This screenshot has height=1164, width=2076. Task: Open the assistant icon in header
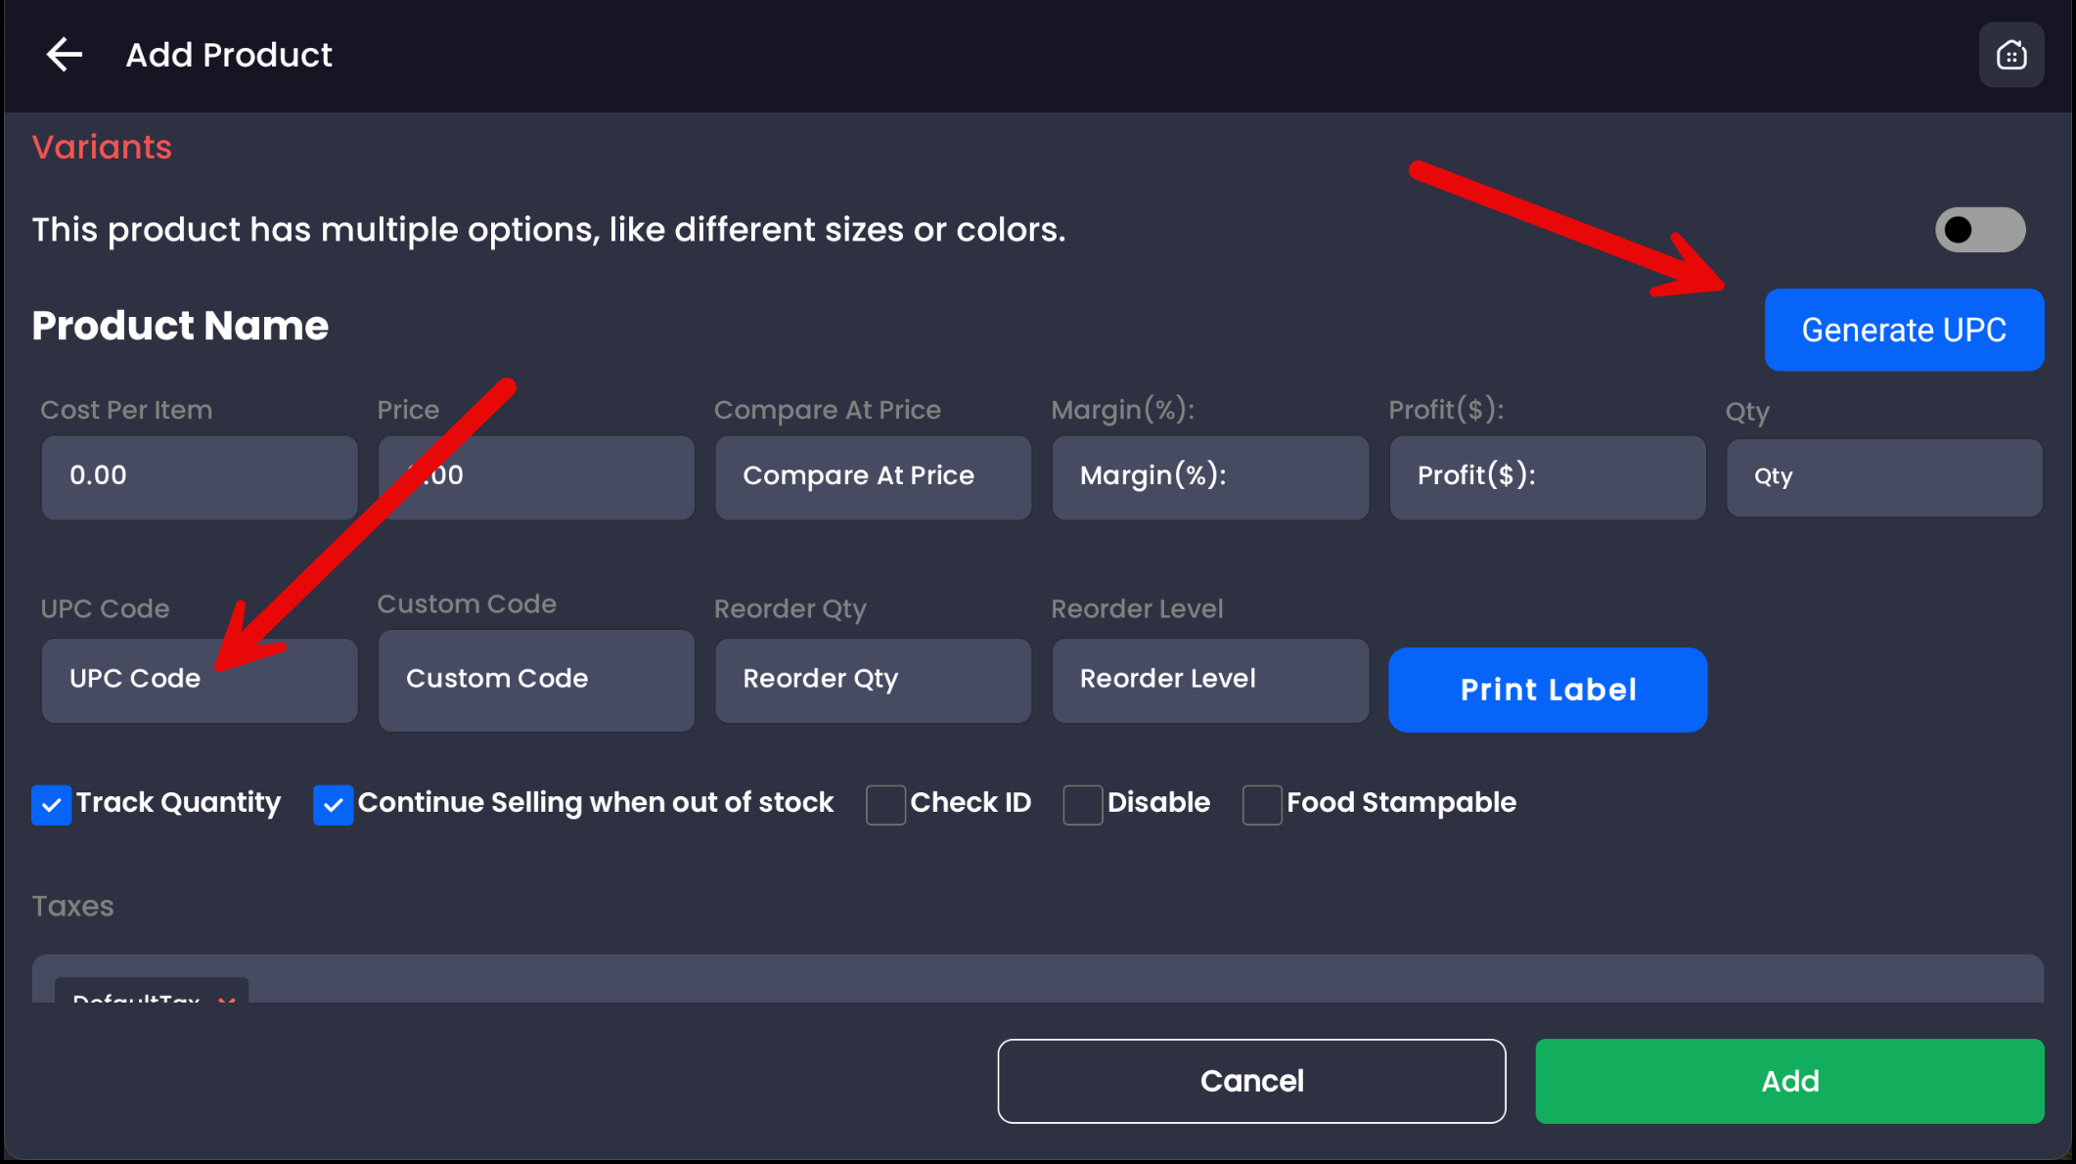pos(2010,55)
